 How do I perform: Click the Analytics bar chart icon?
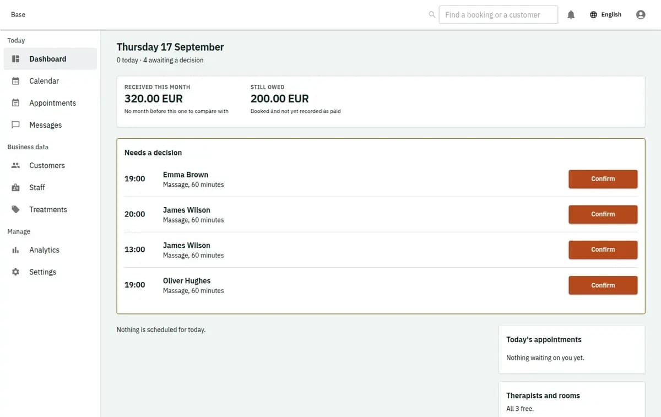click(15, 250)
